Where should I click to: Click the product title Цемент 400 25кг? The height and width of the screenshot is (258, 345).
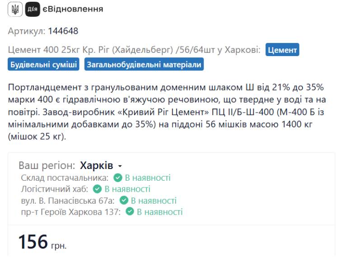[x=134, y=50]
